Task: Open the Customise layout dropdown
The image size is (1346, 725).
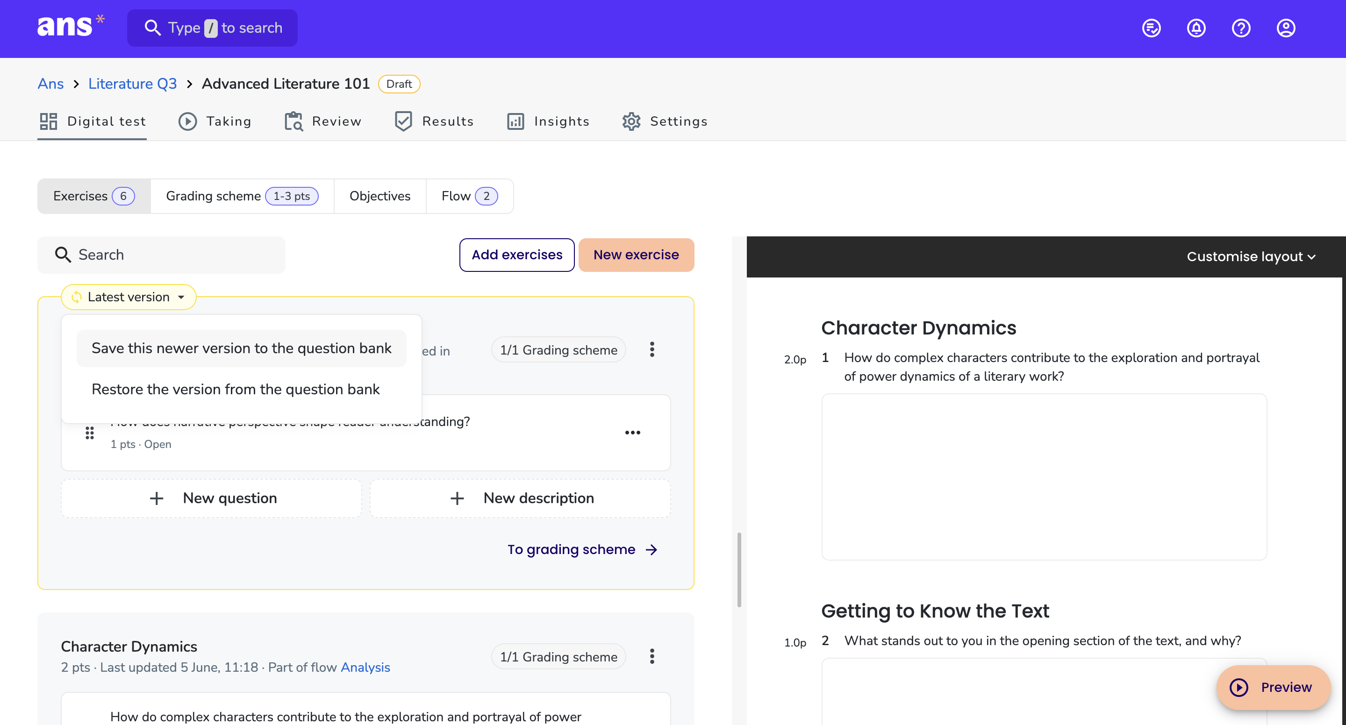Action: (x=1251, y=256)
